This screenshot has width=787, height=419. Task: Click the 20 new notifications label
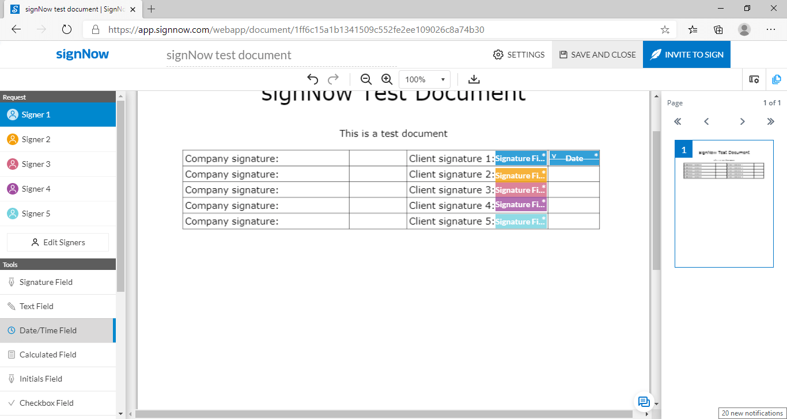[x=752, y=413]
